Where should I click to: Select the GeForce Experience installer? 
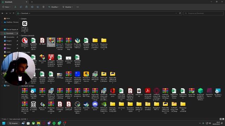104,107
